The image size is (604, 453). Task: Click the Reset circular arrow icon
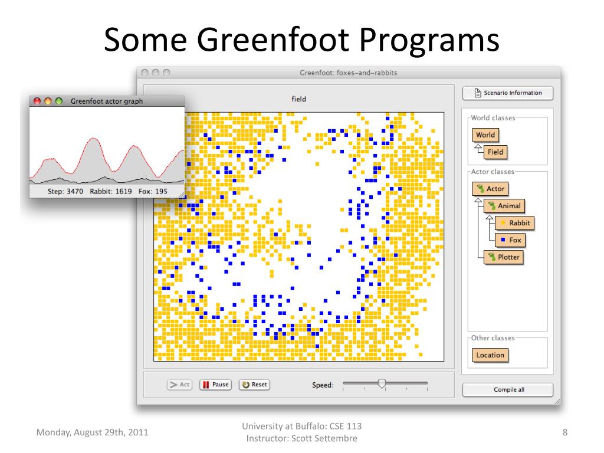(x=246, y=385)
